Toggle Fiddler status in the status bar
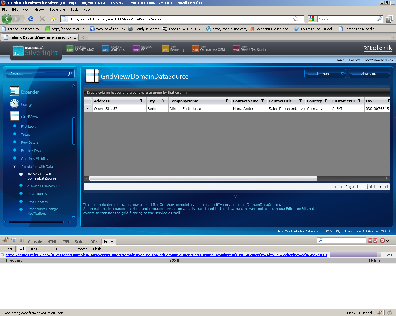Viewport: 396px width, 316px height. pyautogui.click(x=359, y=313)
